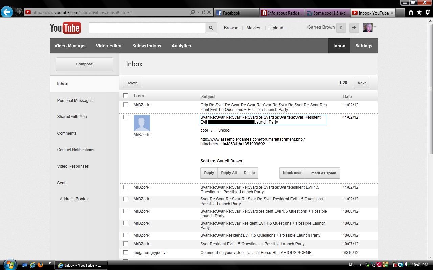Open Settings in the dark nav bar

pyautogui.click(x=364, y=46)
